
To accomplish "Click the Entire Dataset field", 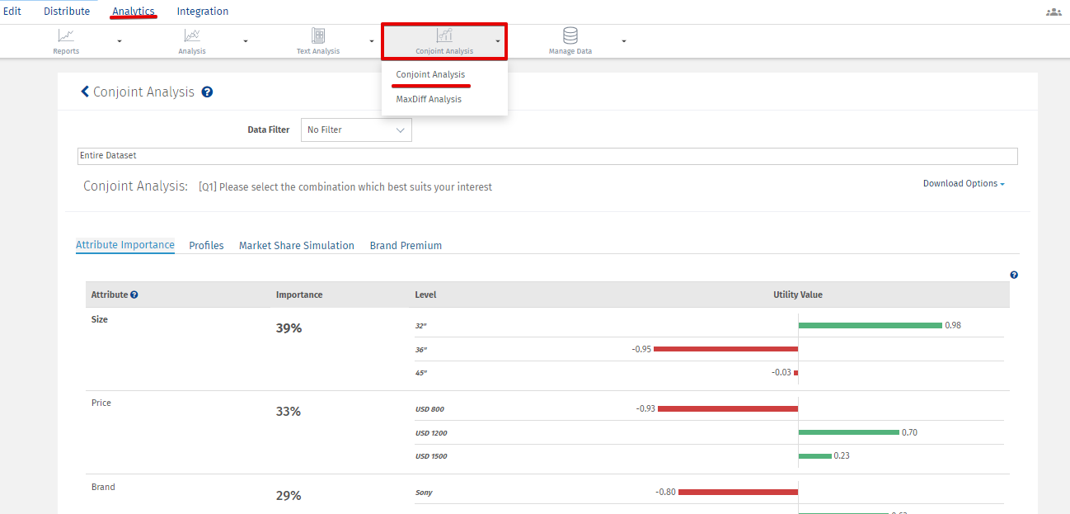I will (547, 156).
